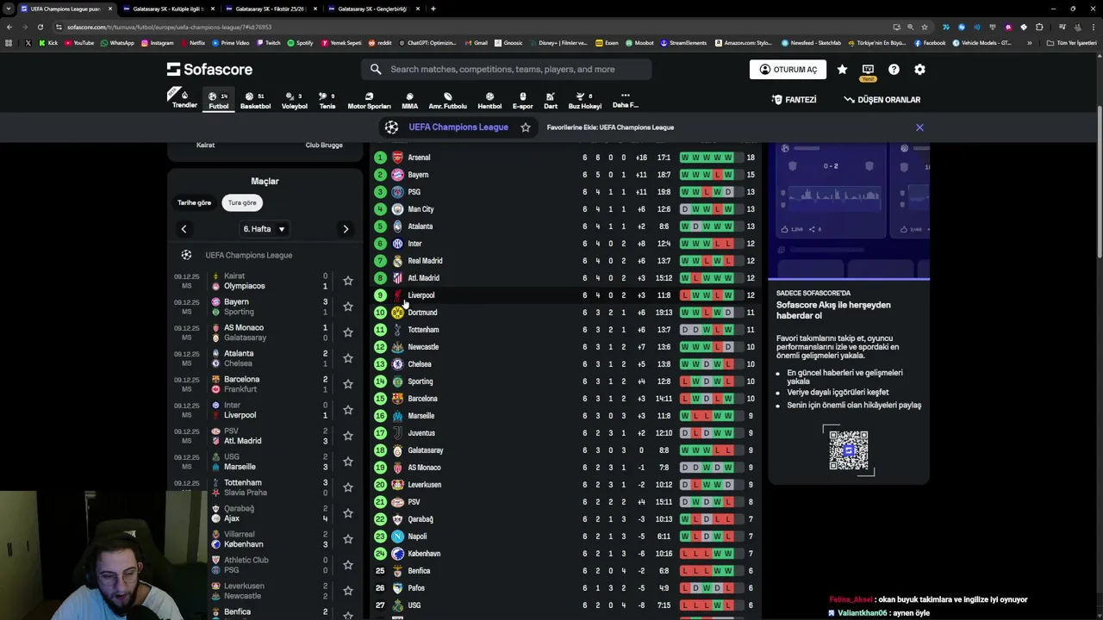This screenshot has height=620, width=1103.
Task: Click Barcelona club crest in standings
Action: tap(397, 399)
